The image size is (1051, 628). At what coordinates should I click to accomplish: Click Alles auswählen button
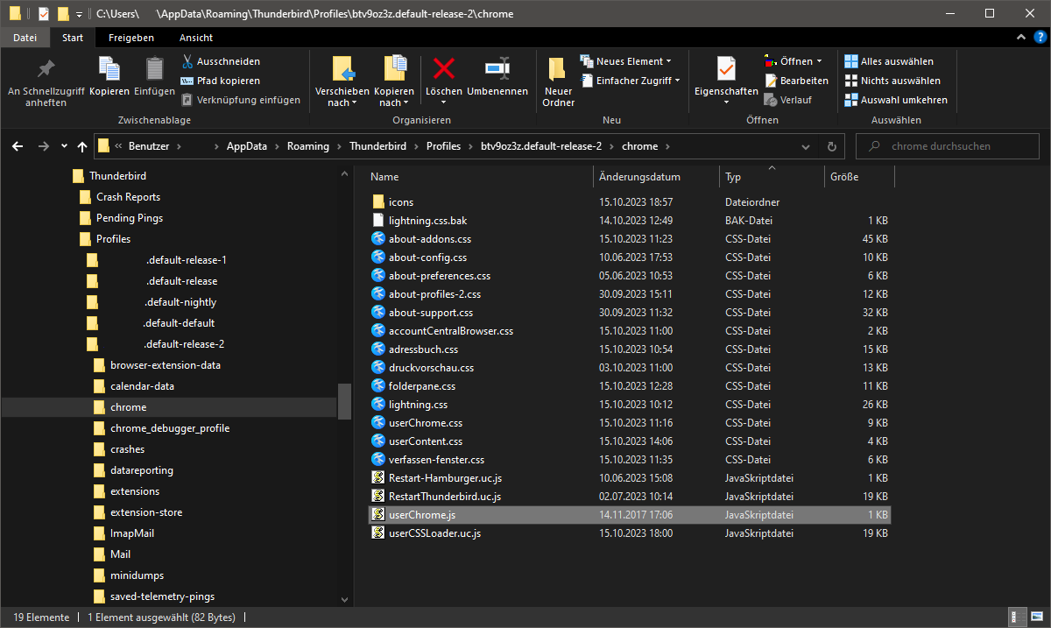pos(889,61)
